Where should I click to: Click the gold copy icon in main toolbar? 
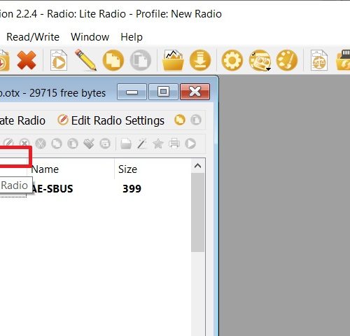pyautogui.click(x=113, y=60)
